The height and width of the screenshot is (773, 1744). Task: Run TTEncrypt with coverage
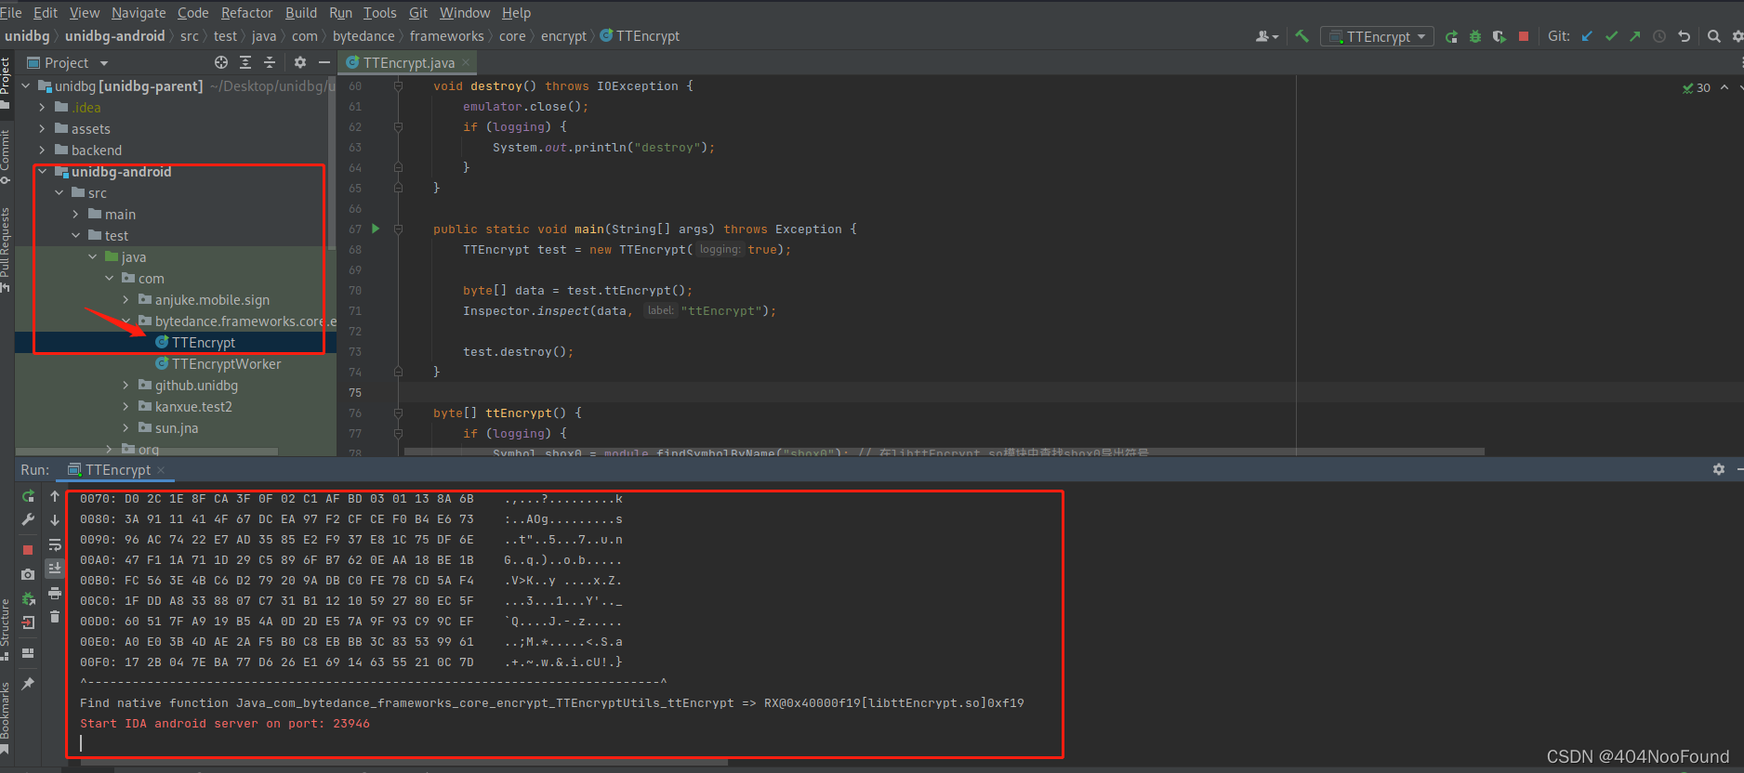[1499, 36]
